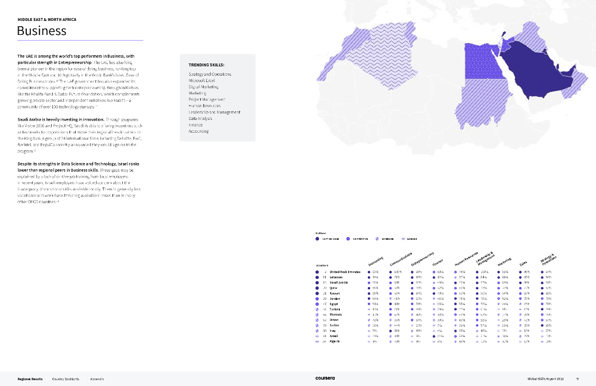Click the skill-level icon beside Saudi Arabia

tap(317, 282)
